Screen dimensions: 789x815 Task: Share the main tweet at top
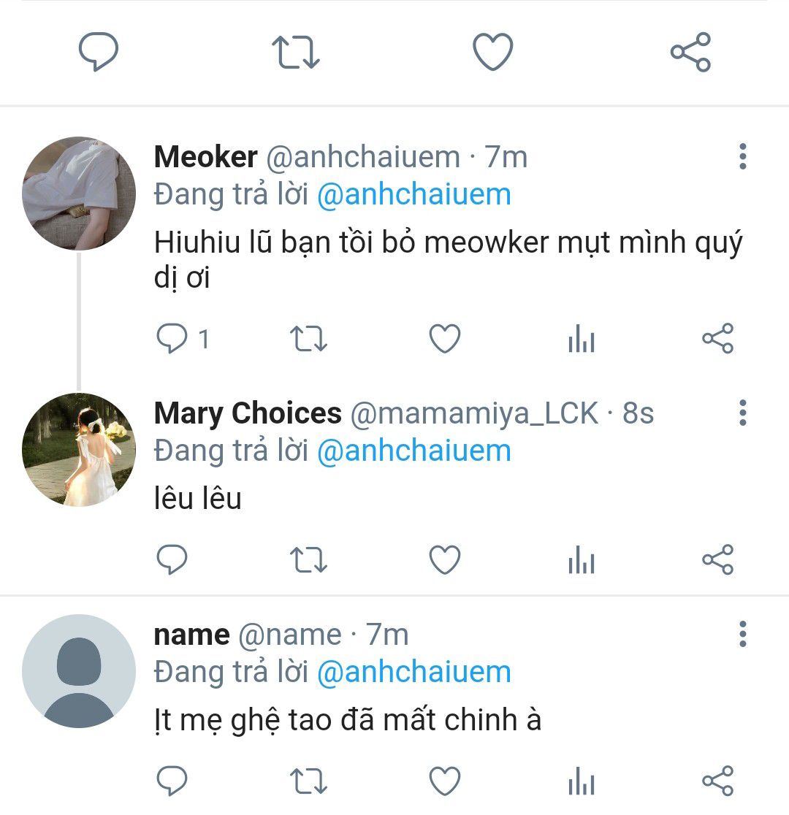690,52
